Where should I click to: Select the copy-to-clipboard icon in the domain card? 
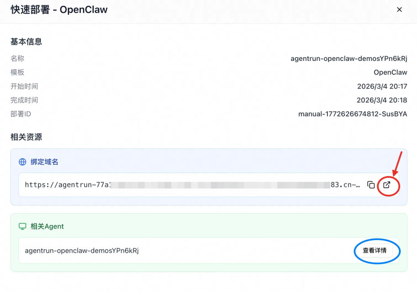(x=371, y=185)
